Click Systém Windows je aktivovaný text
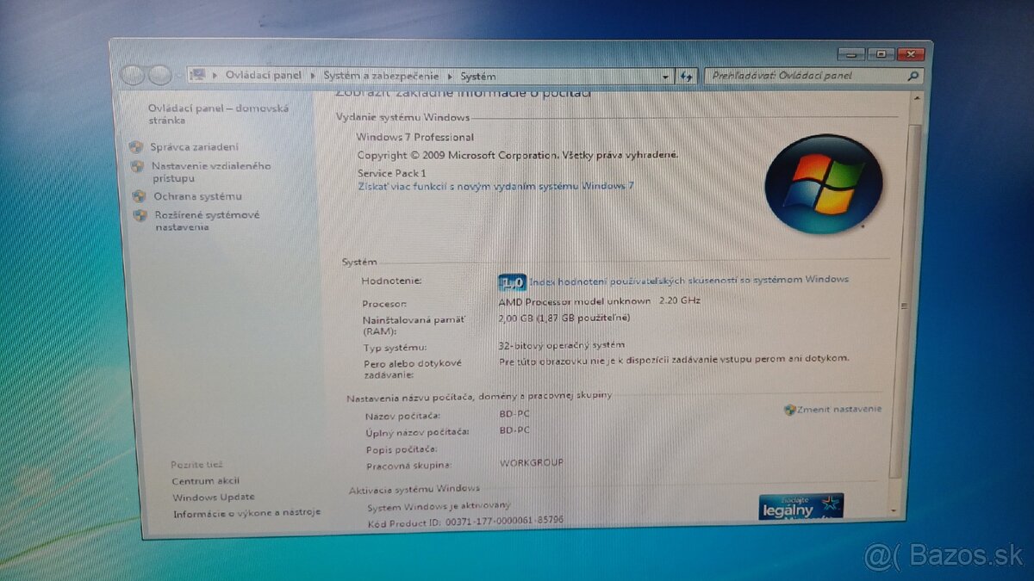This screenshot has height=581, width=1034. (x=439, y=505)
